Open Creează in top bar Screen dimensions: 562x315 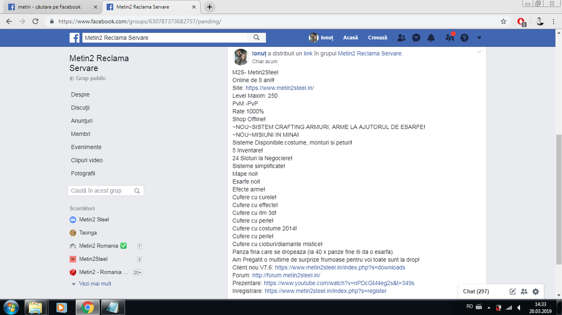tap(378, 38)
